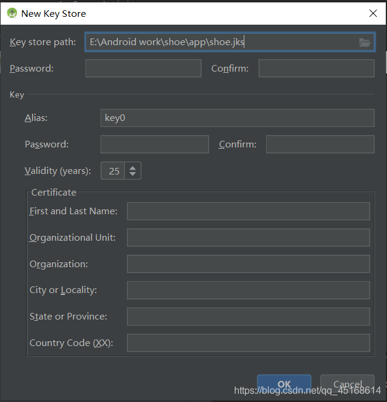
Task: Focus the State or Province field
Action: pyautogui.click(x=248, y=317)
